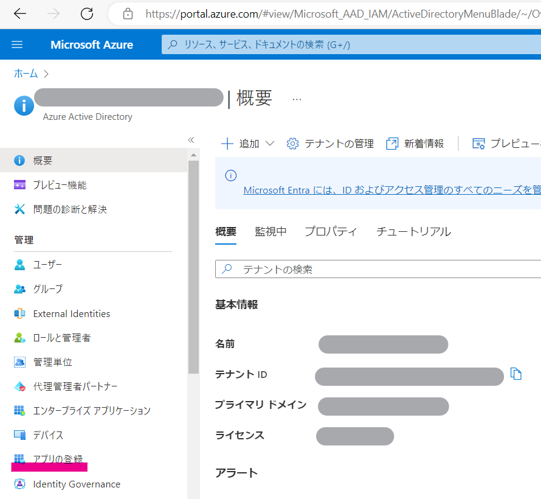
Task: Click the 管理単位 icon
Action: (19, 362)
